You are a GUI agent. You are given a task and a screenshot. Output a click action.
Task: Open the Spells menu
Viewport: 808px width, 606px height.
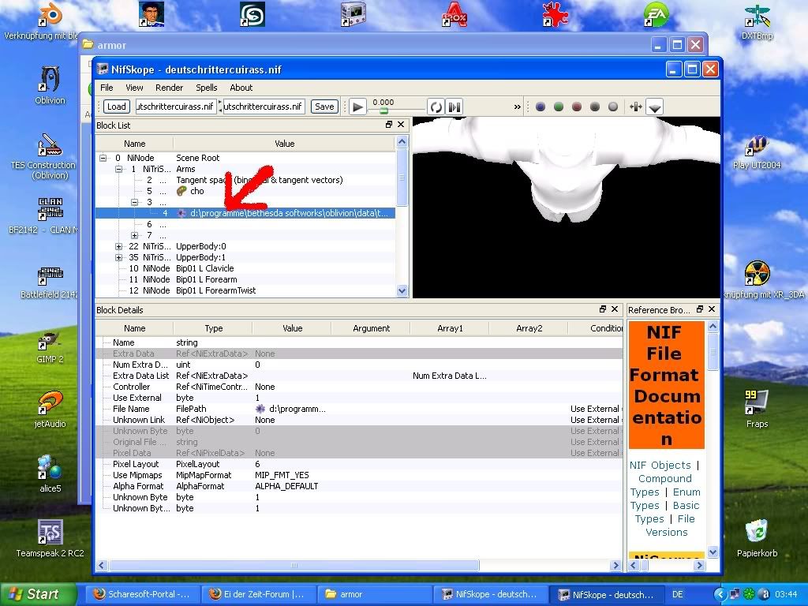(207, 88)
